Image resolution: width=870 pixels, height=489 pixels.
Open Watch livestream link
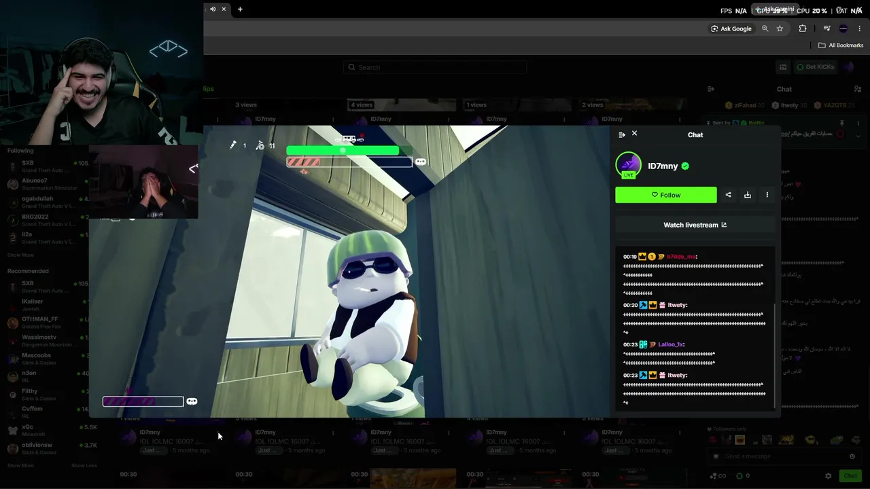[x=695, y=225]
